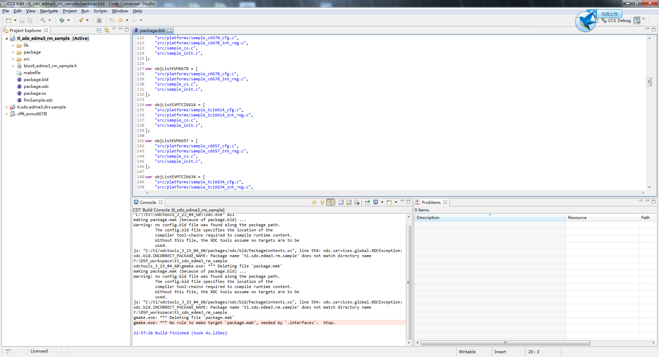Open the Display Selected Console dropdown
This screenshot has width=659, height=357.
coord(382,202)
